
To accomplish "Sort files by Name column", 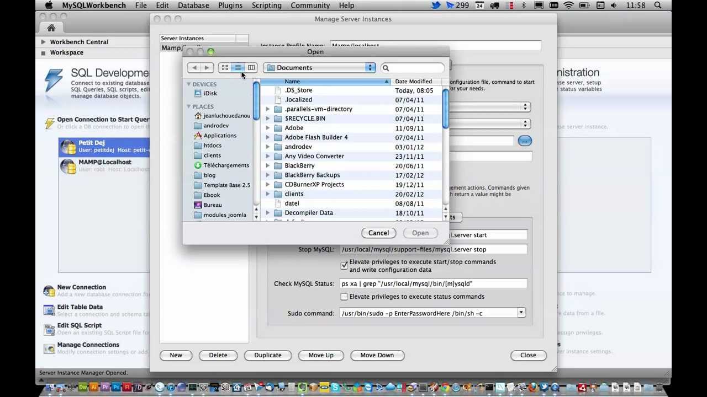I will click(x=325, y=82).
